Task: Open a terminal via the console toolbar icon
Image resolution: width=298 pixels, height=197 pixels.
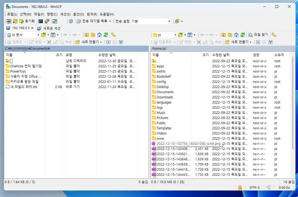Action: coord(40,21)
